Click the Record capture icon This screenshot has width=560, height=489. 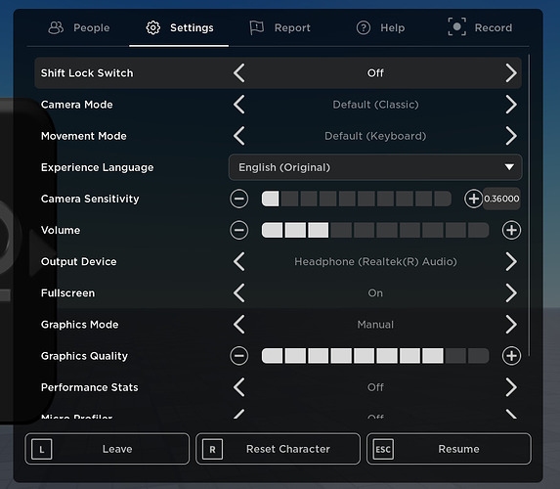[x=456, y=26]
